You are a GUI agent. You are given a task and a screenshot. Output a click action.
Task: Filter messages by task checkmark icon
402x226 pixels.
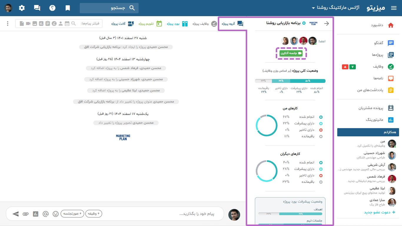pos(54,24)
